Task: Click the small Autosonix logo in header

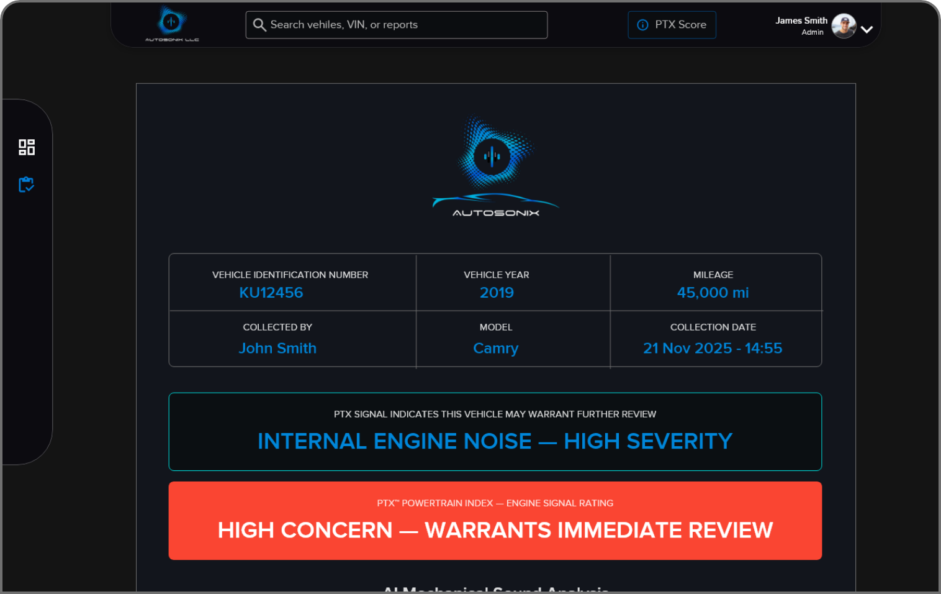Action: [172, 24]
